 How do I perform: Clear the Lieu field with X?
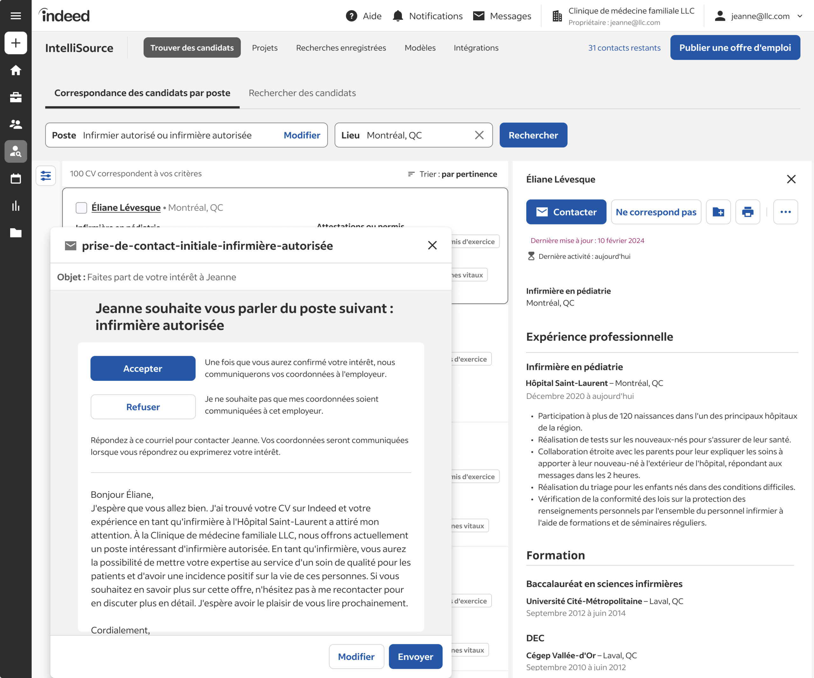tap(479, 135)
